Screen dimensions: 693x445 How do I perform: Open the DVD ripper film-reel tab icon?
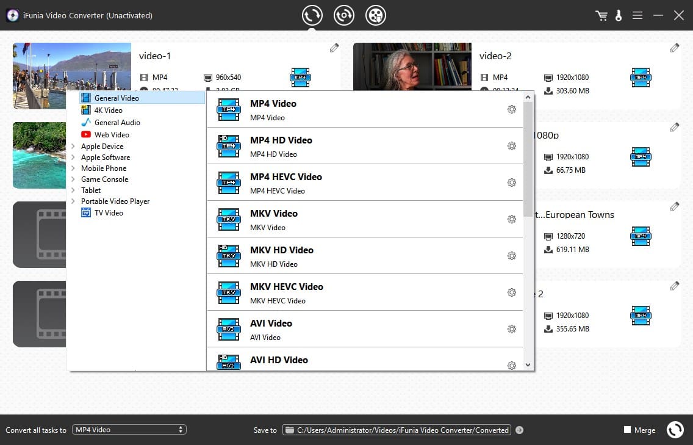tap(376, 15)
